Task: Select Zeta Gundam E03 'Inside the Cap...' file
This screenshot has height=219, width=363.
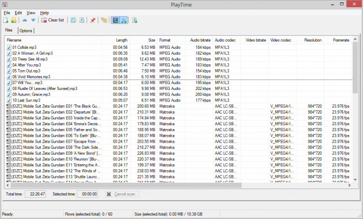Action: pos(57,118)
